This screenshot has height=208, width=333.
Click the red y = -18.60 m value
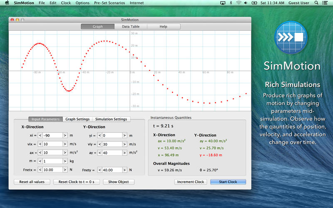[211, 155]
